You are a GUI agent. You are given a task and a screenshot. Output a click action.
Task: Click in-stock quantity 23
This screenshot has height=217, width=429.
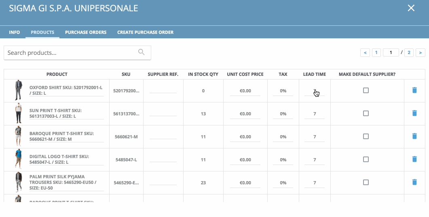pos(203,183)
